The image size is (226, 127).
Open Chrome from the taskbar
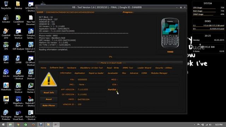tap(18, 125)
